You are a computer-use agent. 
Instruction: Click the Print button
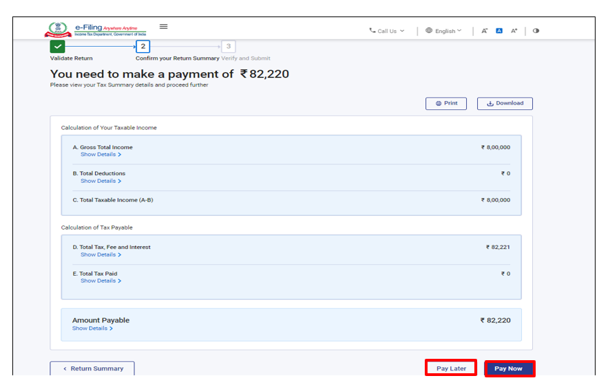point(445,103)
